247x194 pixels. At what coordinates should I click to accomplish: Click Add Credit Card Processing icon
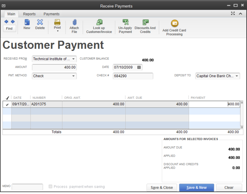coord(175,24)
